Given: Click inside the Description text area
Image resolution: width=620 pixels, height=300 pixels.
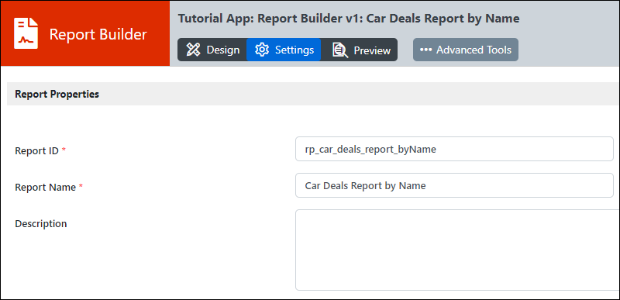Looking at the screenshot, I should point(457,250).
